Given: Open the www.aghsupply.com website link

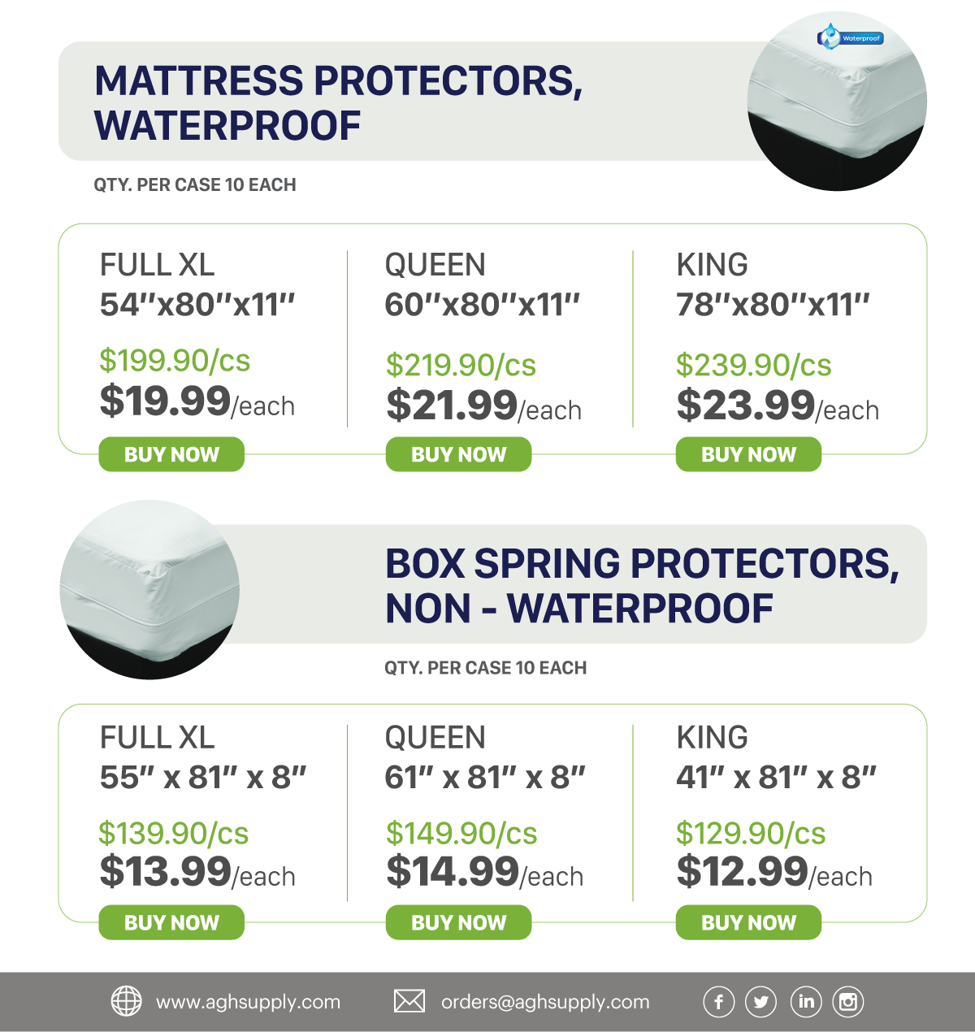Looking at the screenshot, I should pyautogui.click(x=248, y=1002).
